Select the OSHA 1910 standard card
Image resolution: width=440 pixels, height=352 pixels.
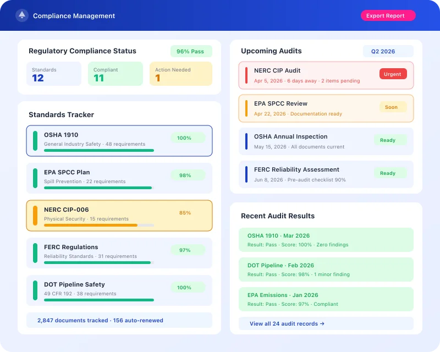[119, 141]
